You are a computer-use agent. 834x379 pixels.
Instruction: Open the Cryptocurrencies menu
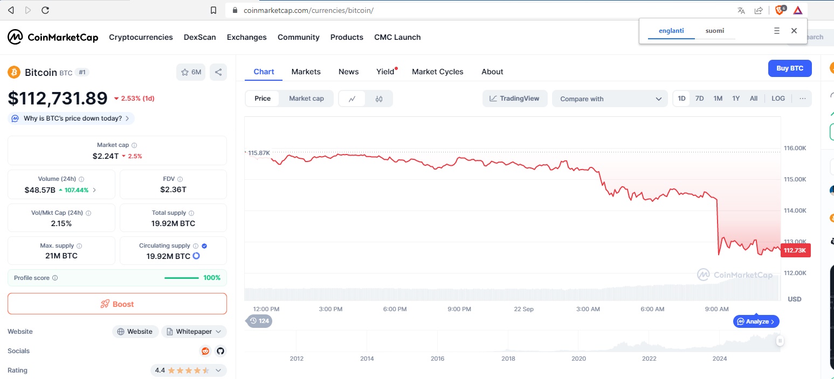[141, 37]
